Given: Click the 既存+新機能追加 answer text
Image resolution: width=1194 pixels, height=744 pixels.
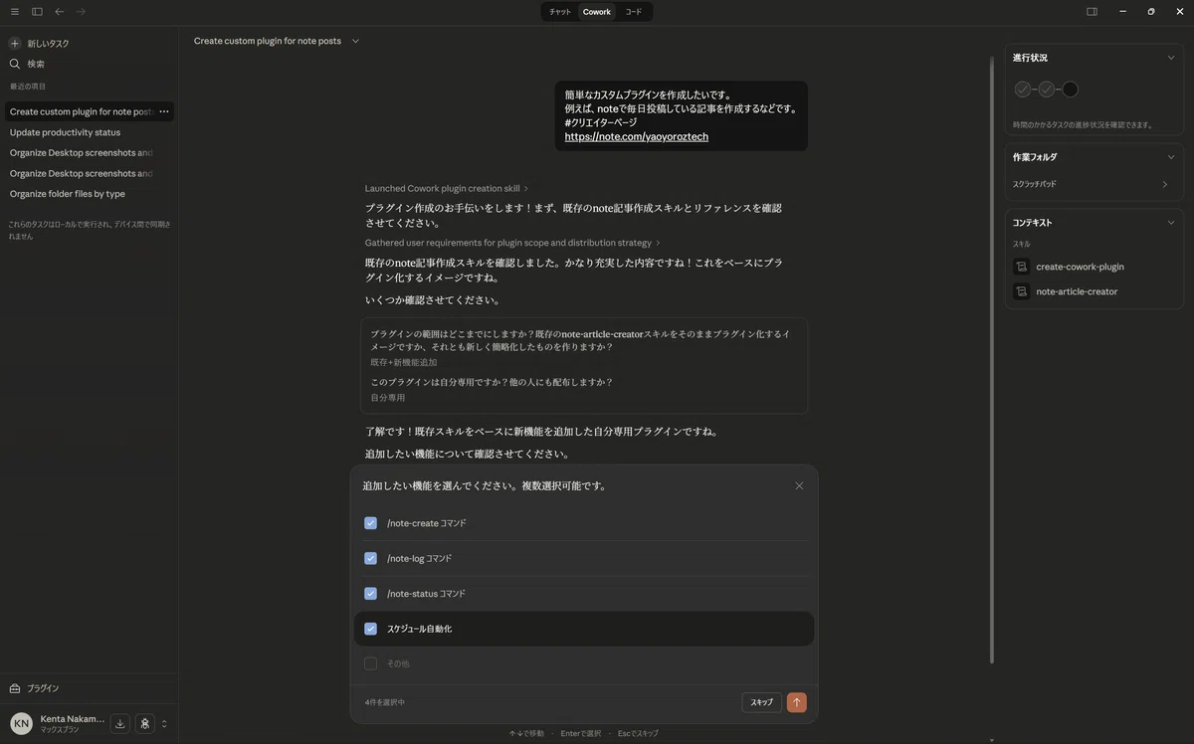Looking at the screenshot, I should pos(404,362).
